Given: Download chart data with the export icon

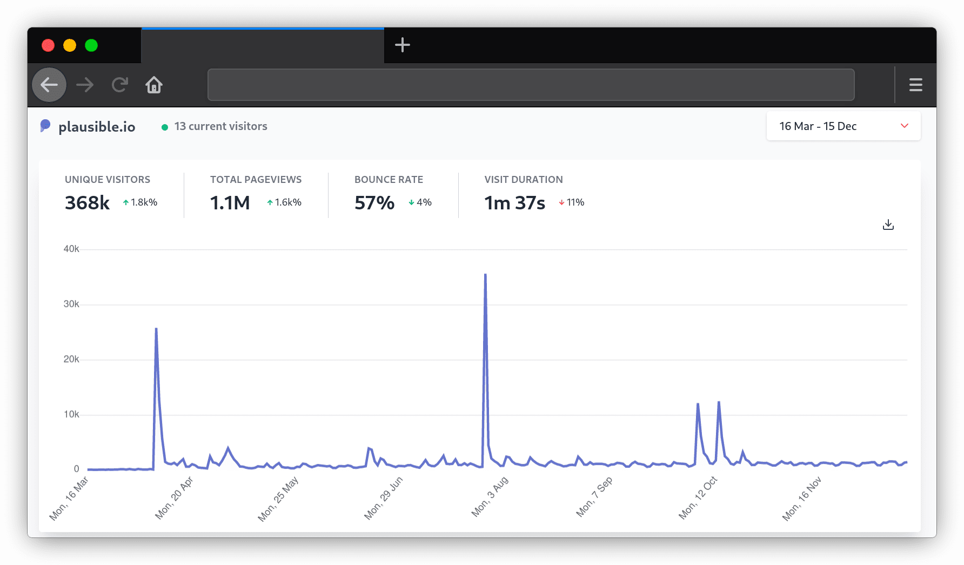Looking at the screenshot, I should pos(888,224).
